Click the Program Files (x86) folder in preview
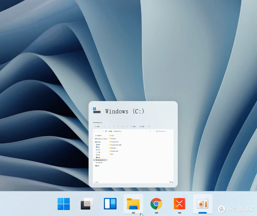This screenshot has width=257, height=216. pos(115,145)
